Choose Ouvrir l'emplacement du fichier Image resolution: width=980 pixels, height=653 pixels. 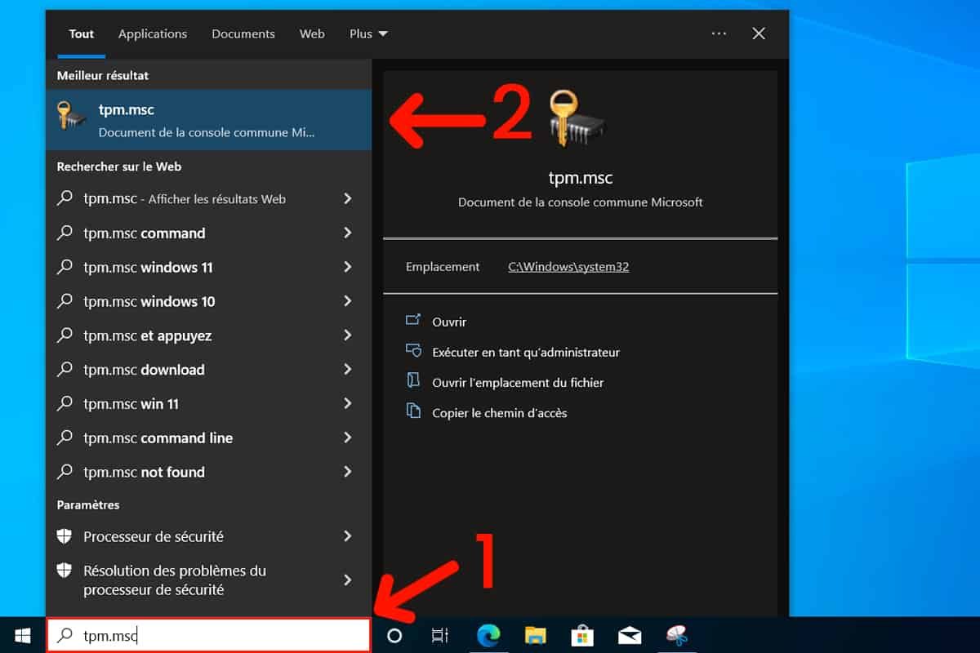518,382
